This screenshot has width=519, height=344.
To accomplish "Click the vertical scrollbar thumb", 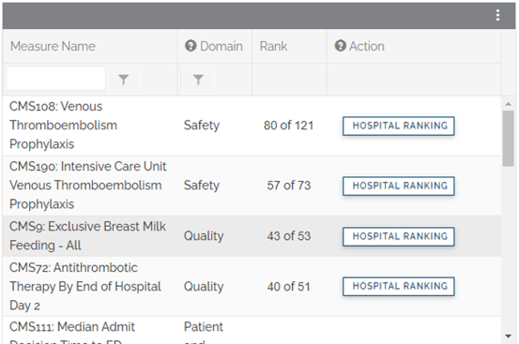I will pos(508,139).
